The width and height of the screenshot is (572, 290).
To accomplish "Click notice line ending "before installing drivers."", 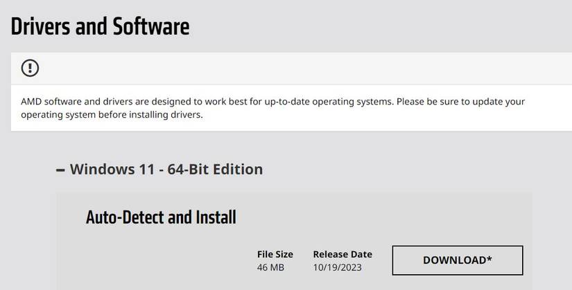I will coord(112,115).
